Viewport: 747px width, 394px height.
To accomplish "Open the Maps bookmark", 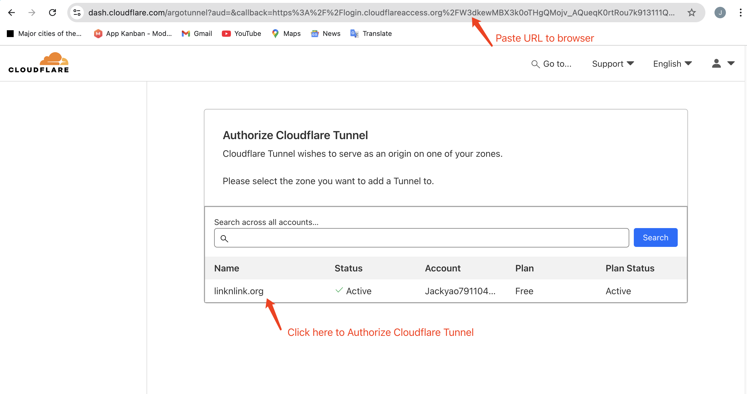I will coord(286,34).
